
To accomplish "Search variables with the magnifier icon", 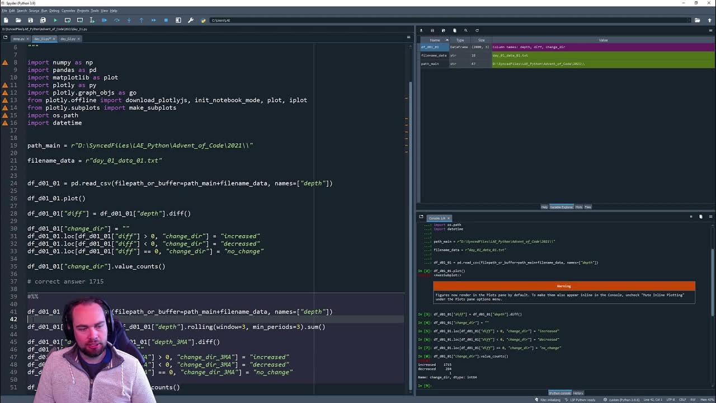I will coord(466,30).
